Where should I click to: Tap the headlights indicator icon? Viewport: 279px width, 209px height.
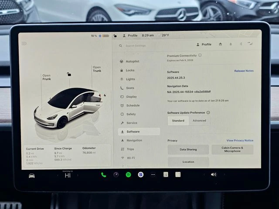pyautogui.click(x=24, y=43)
